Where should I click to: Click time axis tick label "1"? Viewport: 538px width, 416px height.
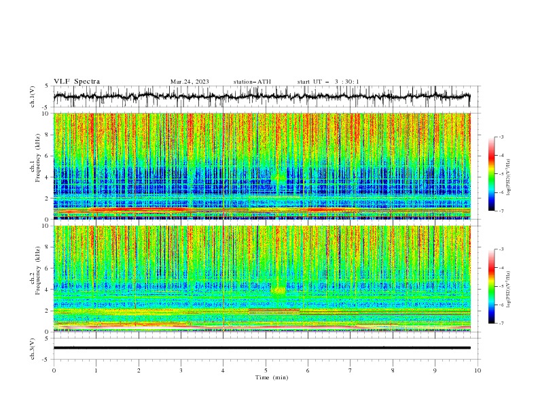96,370
